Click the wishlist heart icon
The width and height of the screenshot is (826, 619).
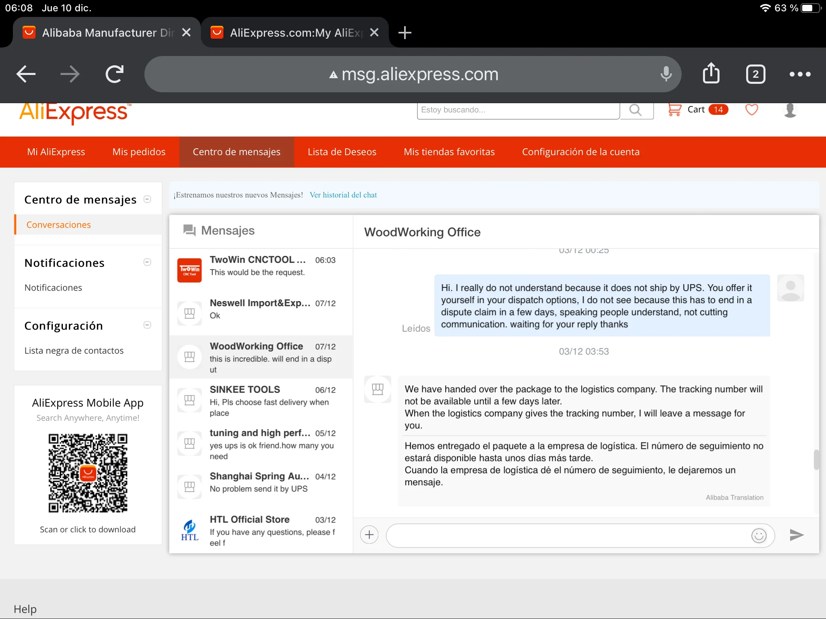[x=751, y=110]
